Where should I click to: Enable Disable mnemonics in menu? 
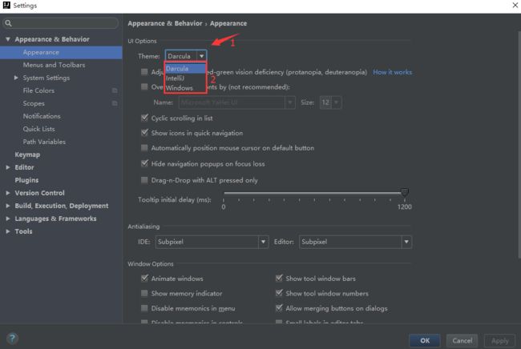click(x=144, y=308)
